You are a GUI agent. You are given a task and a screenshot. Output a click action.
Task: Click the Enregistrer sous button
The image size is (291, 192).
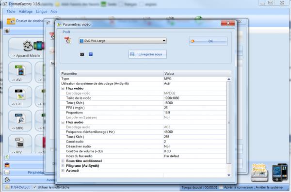[x=147, y=54]
